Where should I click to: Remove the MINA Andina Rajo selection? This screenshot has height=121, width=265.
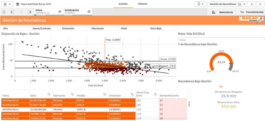click(60, 11)
